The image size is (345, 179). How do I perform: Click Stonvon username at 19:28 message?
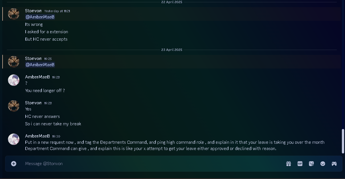(33, 103)
